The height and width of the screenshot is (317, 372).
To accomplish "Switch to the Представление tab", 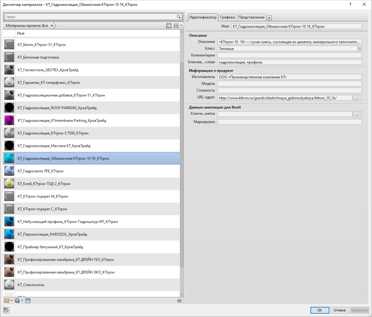I will click(251, 17).
